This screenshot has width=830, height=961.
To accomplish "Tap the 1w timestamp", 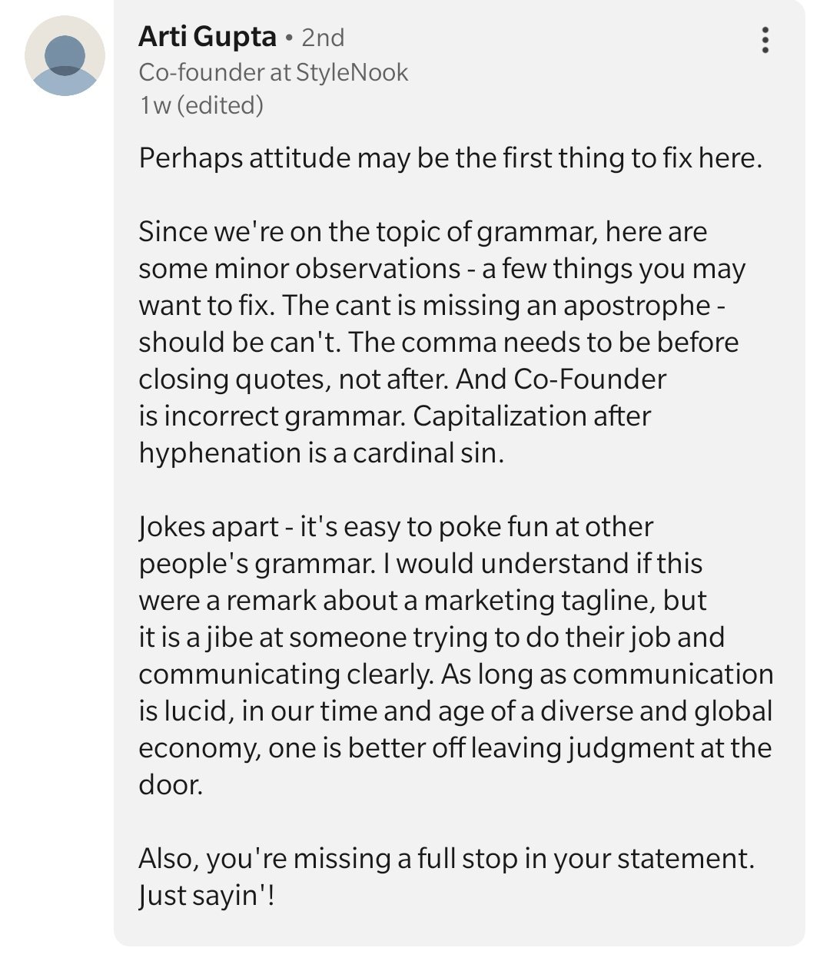I will [x=154, y=105].
